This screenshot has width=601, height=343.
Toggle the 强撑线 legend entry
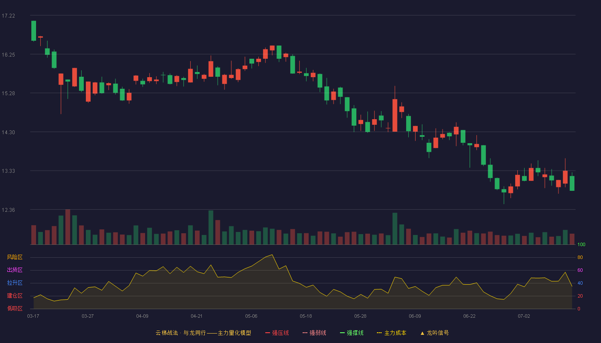pyautogui.click(x=352, y=333)
